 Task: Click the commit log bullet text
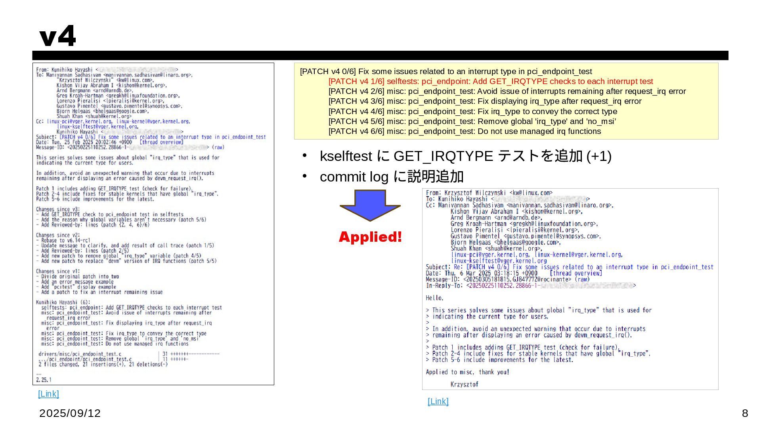click(x=391, y=177)
